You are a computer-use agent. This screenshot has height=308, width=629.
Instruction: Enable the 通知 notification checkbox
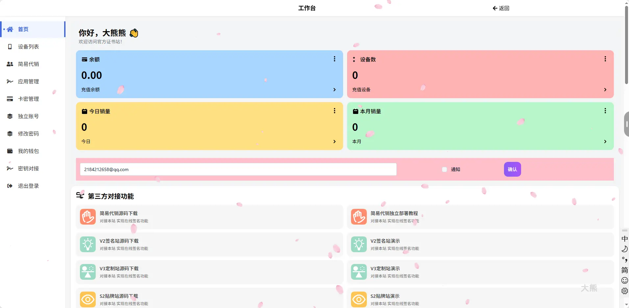click(444, 169)
